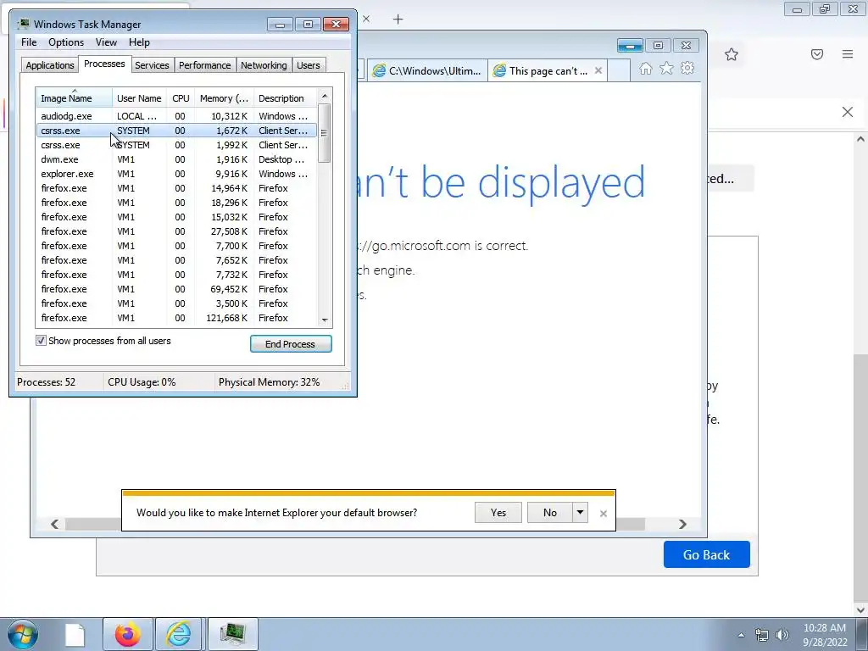Screen dimensions: 868x651
Task: Switch to the Services tab
Action: coord(152,65)
